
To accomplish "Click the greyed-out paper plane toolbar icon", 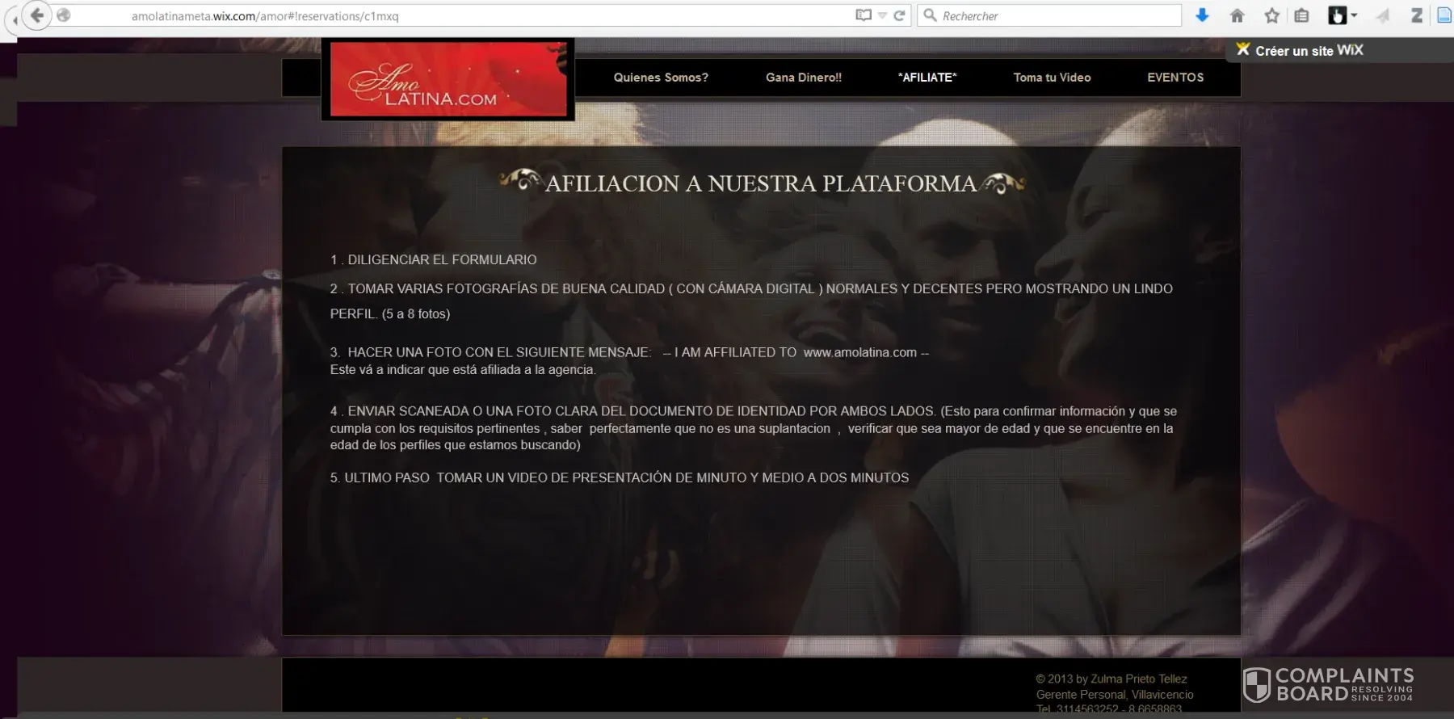I will tap(1384, 15).
